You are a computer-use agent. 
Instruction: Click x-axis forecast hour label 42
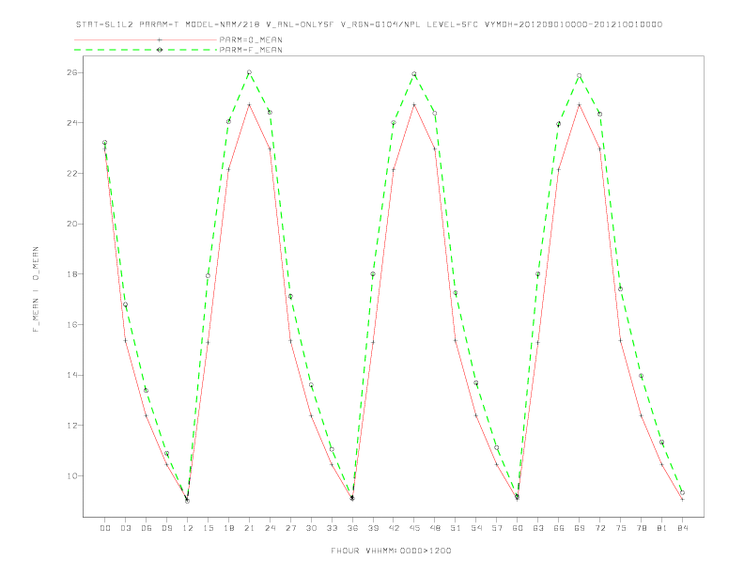coord(394,528)
